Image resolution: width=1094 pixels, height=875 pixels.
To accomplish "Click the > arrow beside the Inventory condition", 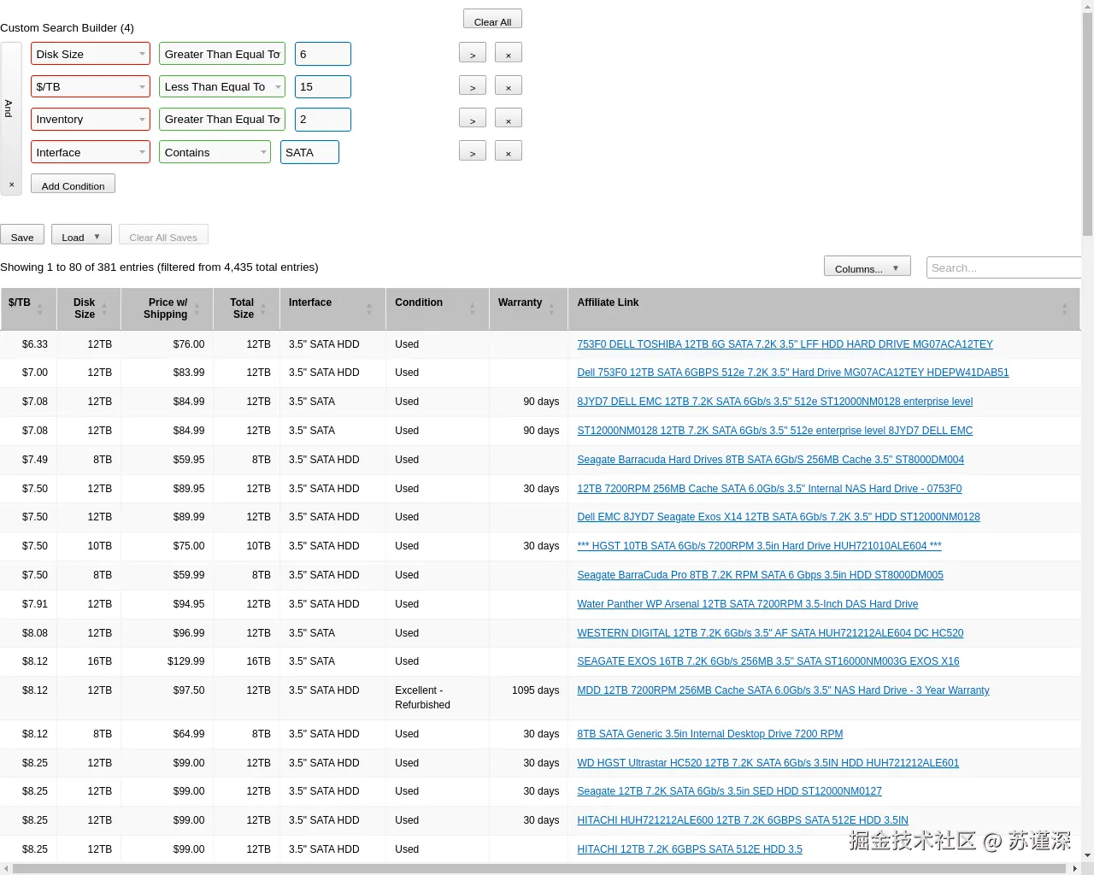I will tap(473, 118).
